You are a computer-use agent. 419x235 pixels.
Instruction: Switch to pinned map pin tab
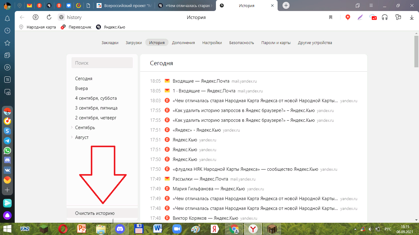tap(20, 6)
